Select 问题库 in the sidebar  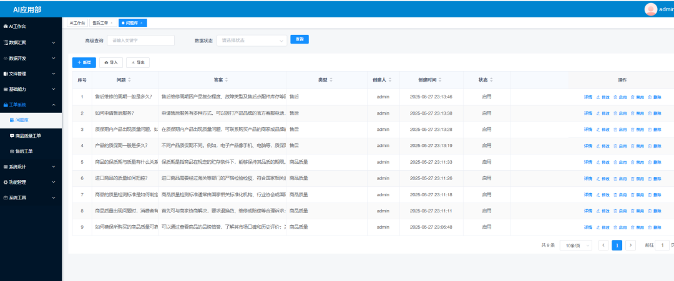[x=31, y=120]
